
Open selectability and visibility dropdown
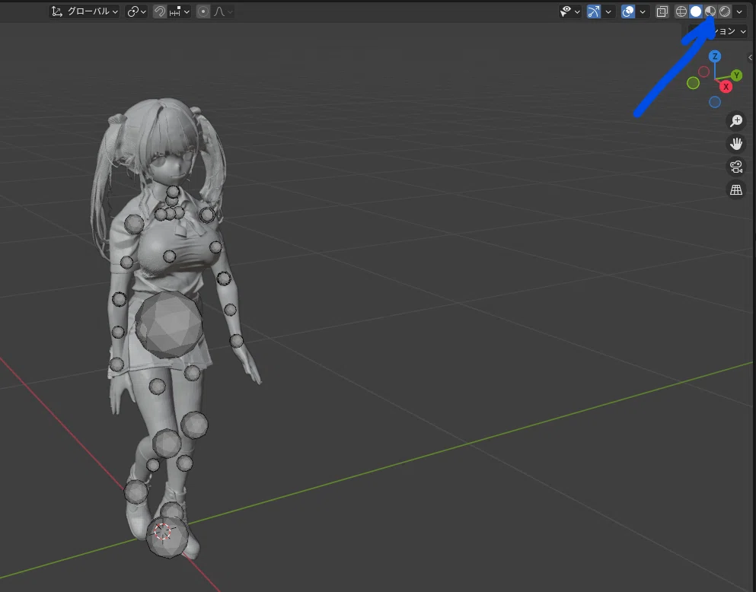569,11
